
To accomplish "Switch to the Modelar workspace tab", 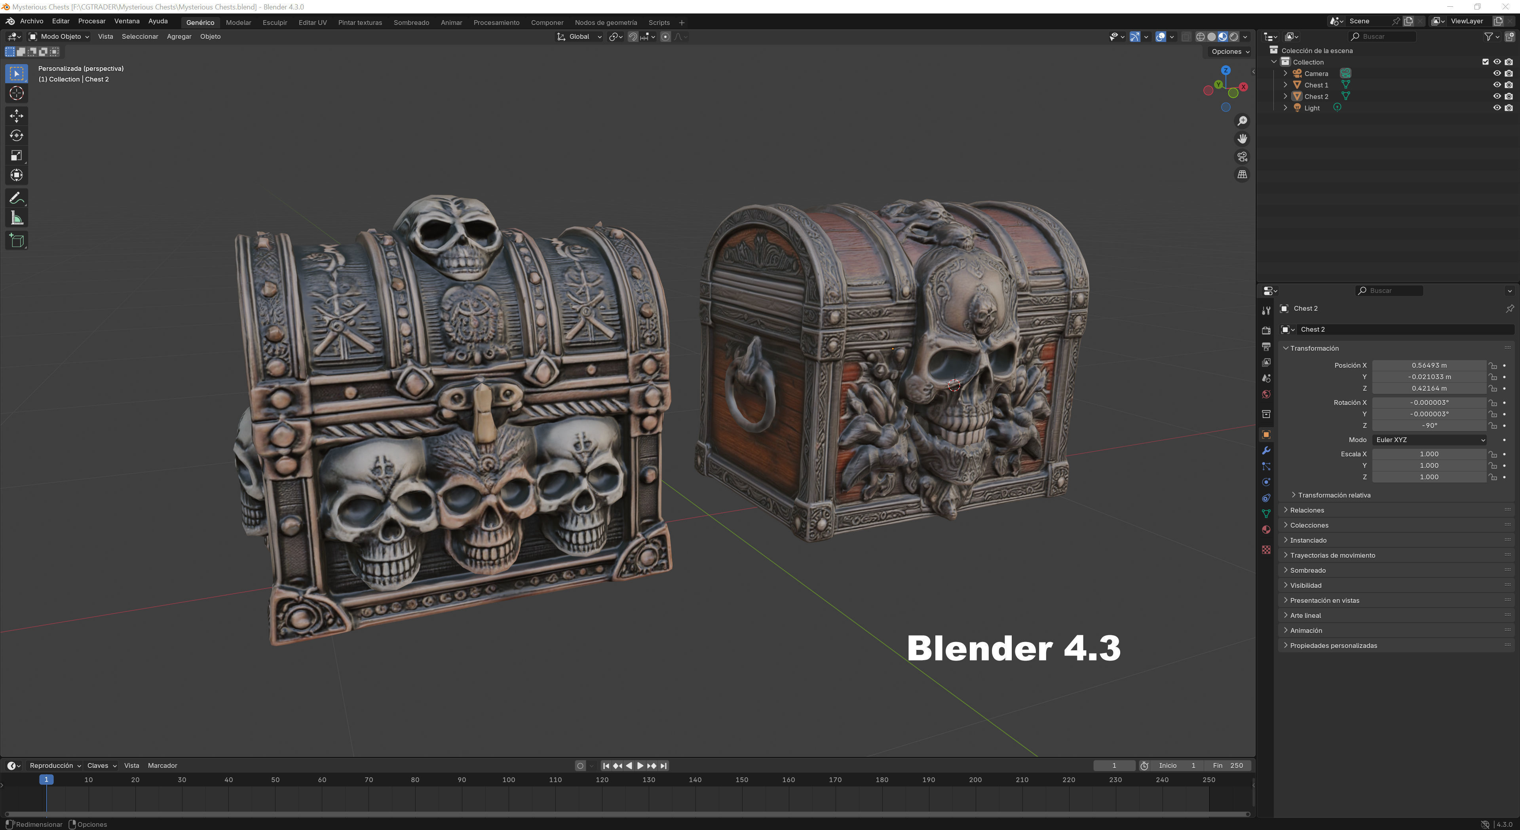I will [x=238, y=23].
